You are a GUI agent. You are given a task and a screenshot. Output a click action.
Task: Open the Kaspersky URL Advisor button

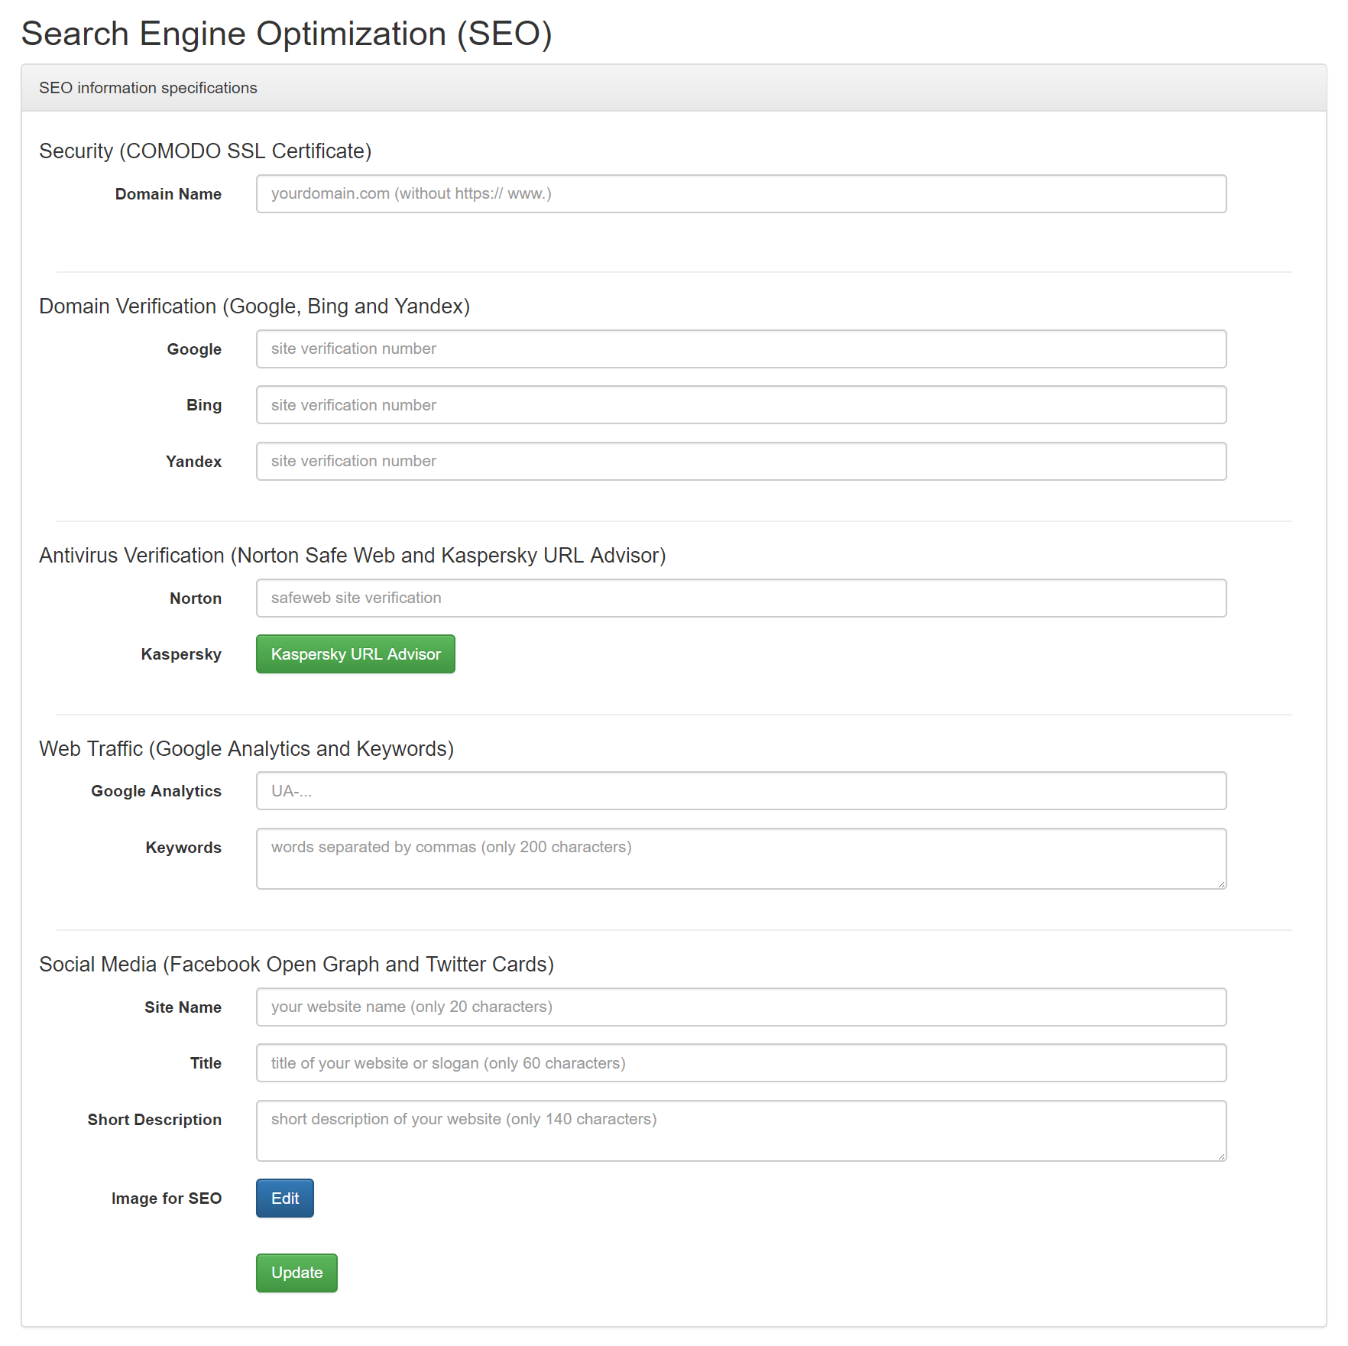click(355, 654)
